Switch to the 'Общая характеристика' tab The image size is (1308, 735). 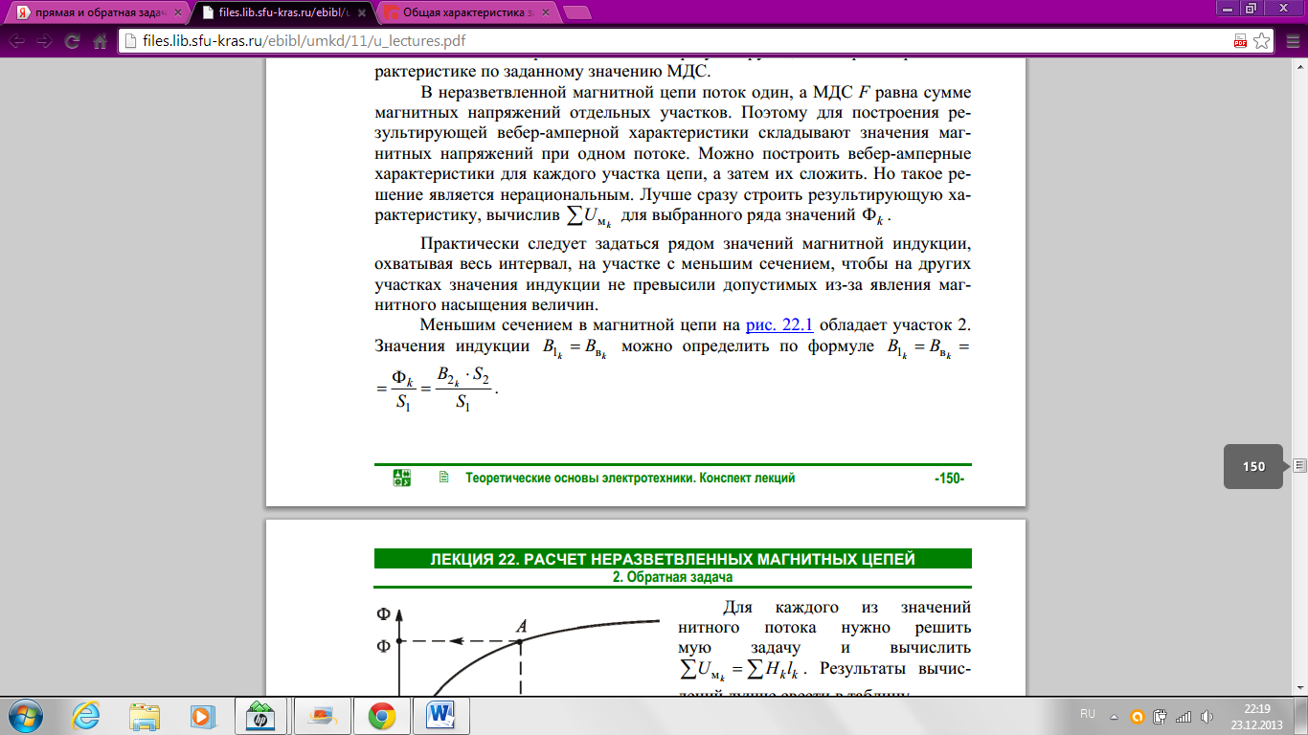coord(467,13)
